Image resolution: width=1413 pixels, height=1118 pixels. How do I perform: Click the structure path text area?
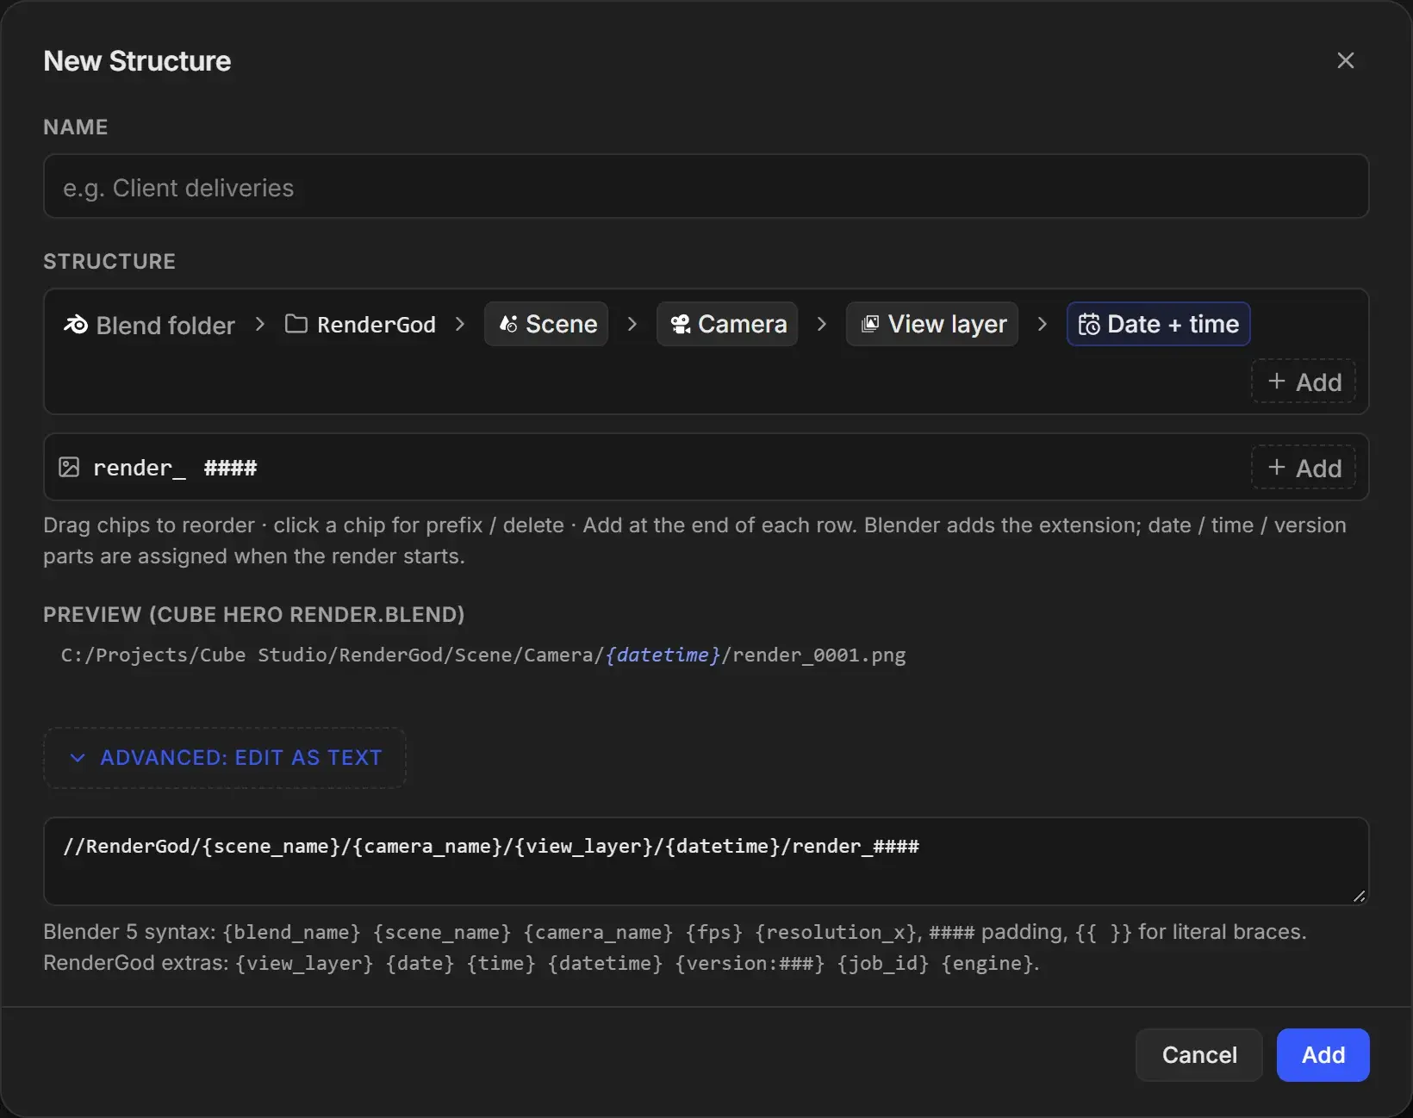click(x=706, y=861)
